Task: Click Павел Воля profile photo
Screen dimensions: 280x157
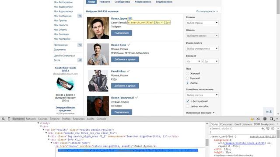Action: click(x=98, y=54)
